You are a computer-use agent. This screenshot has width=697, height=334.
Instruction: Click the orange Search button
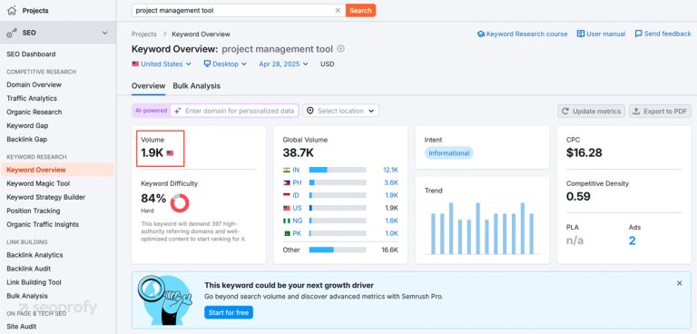[360, 10]
